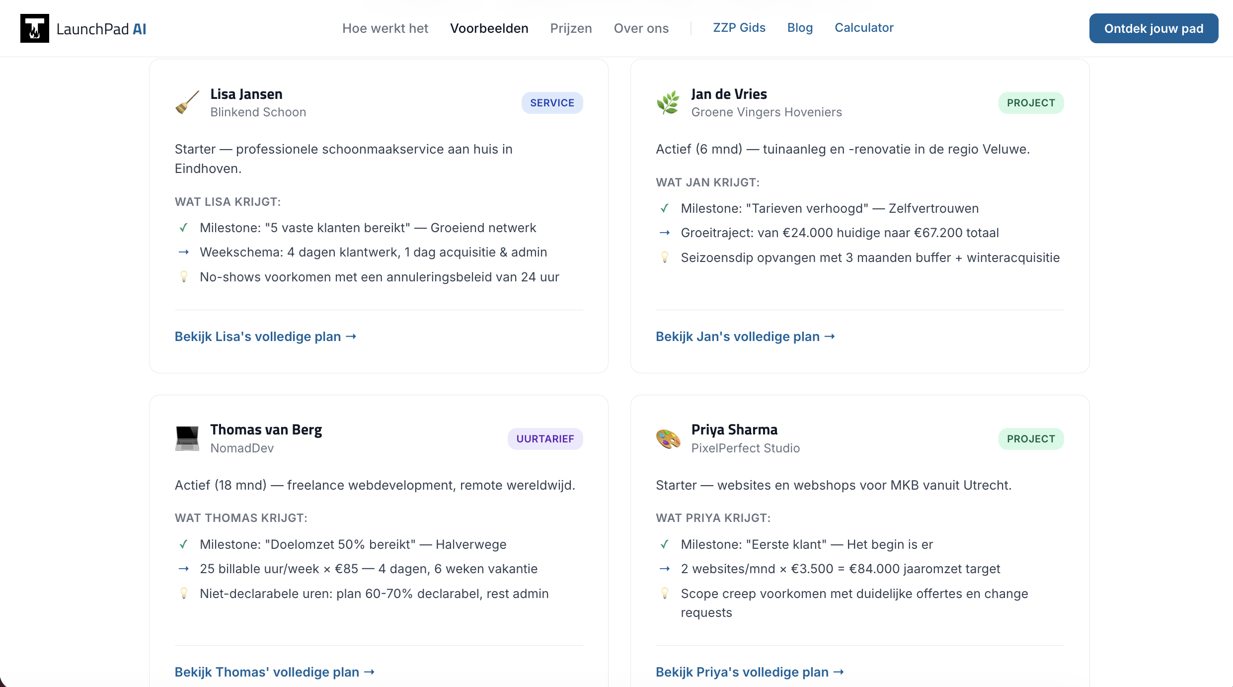1233x687 pixels.
Task: Open the Over ons page
Action: (641, 28)
